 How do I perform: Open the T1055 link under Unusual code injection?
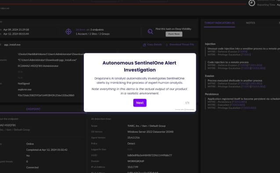(243, 52)
